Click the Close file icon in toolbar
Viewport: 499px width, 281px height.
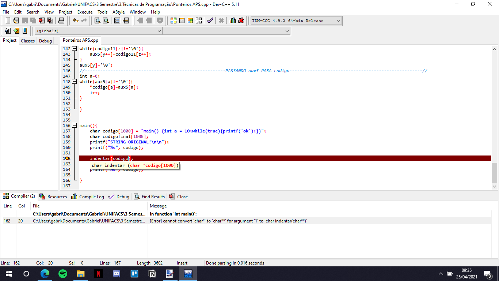41,20
